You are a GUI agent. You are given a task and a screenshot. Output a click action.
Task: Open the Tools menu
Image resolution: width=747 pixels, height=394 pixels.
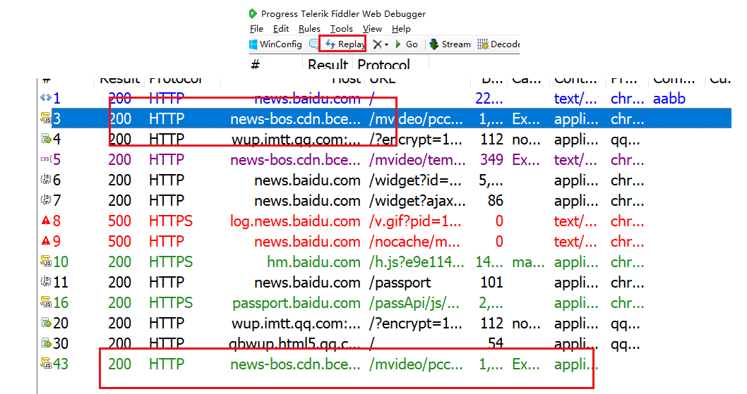point(342,29)
